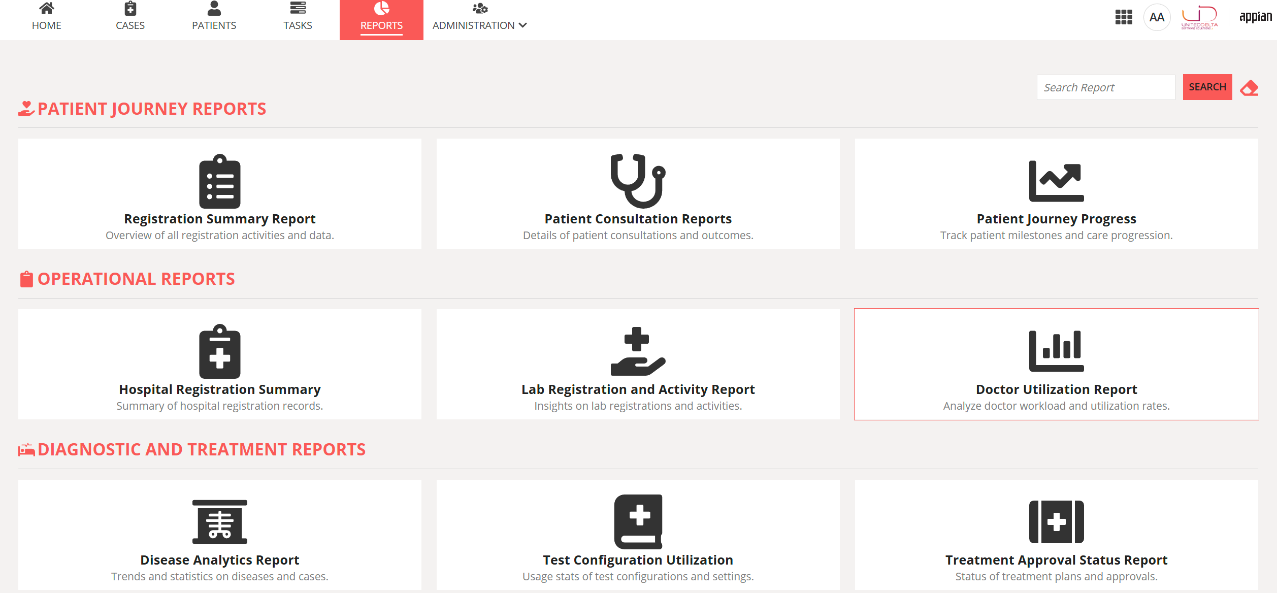
Task: Click the bar chart icon for Doctor Utilization
Action: pyautogui.click(x=1056, y=351)
